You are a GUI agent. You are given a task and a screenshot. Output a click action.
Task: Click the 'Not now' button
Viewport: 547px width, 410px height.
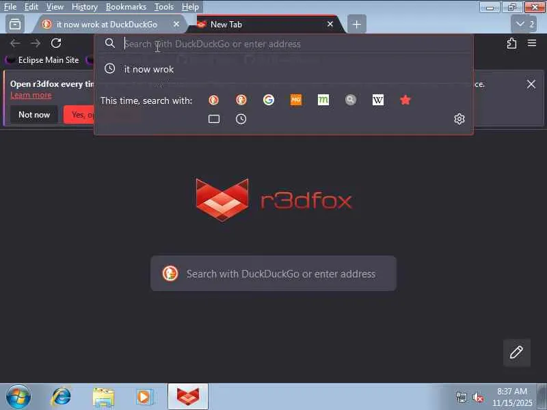34,114
